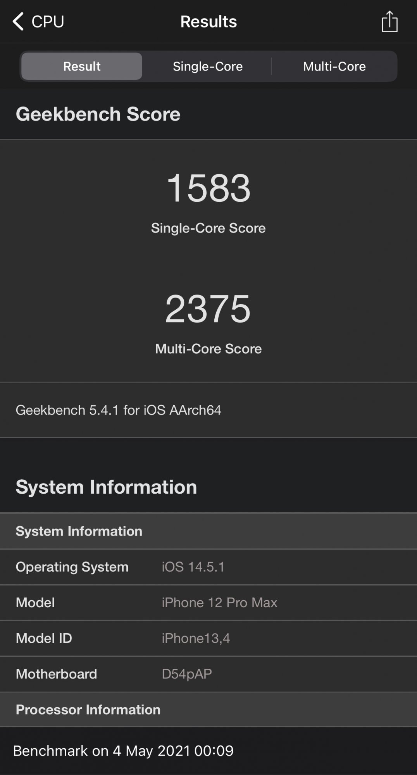
Task: Tap the 2375 multi-core score
Action: pos(208,309)
